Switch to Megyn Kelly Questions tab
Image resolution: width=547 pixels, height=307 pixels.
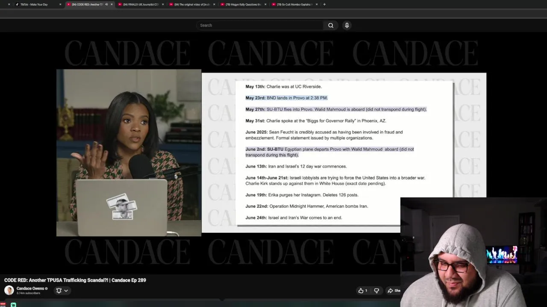[x=244, y=4]
